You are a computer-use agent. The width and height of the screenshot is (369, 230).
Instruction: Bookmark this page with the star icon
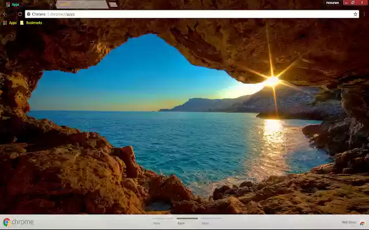pyautogui.click(x=355, y=14)
